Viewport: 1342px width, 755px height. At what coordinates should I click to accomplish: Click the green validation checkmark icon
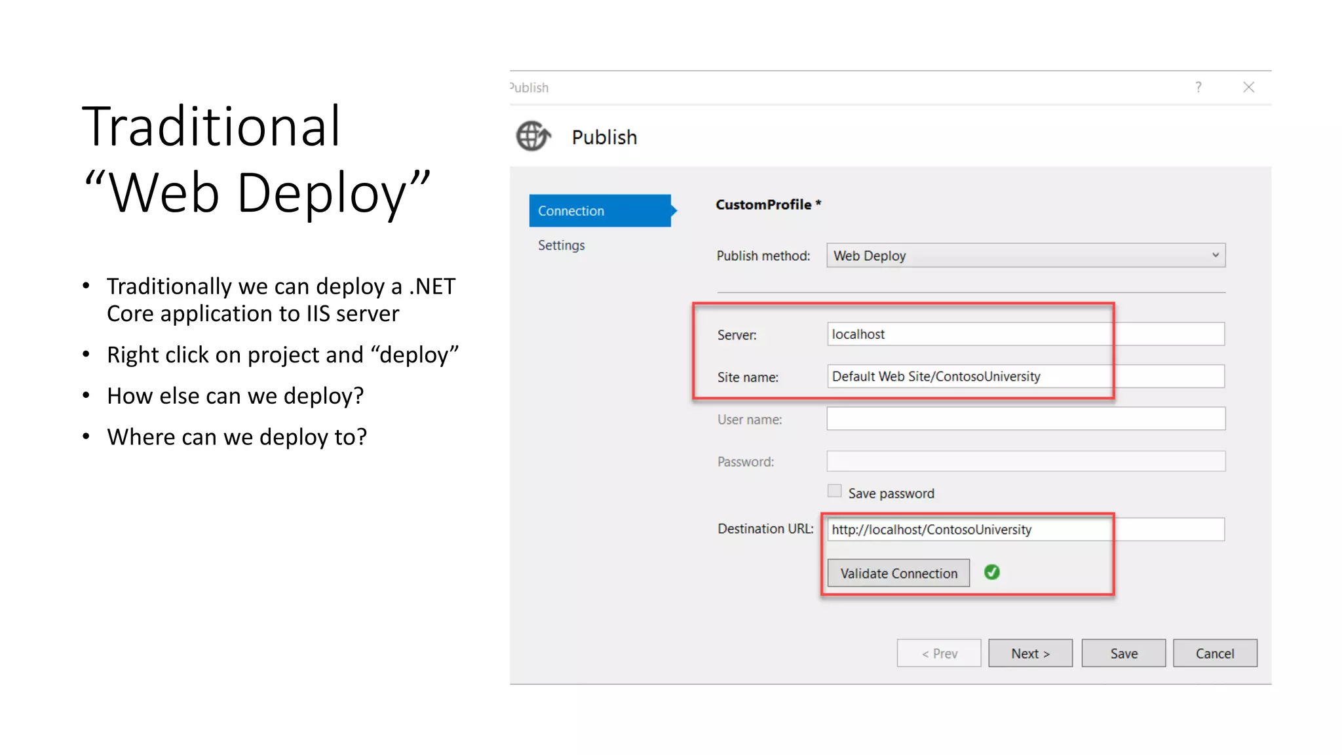(x=991, y=572)
